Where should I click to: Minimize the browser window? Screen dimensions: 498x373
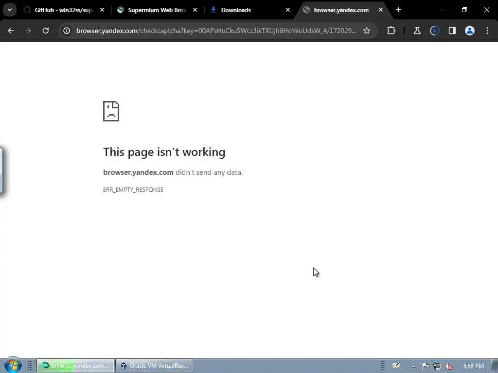442,10
